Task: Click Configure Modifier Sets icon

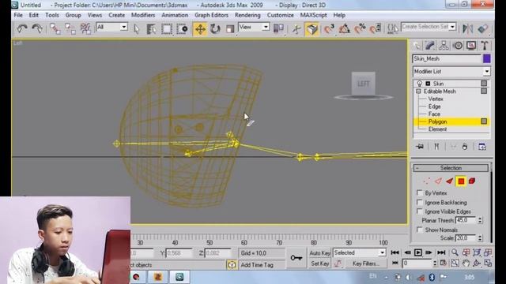Action: (481, 147)
